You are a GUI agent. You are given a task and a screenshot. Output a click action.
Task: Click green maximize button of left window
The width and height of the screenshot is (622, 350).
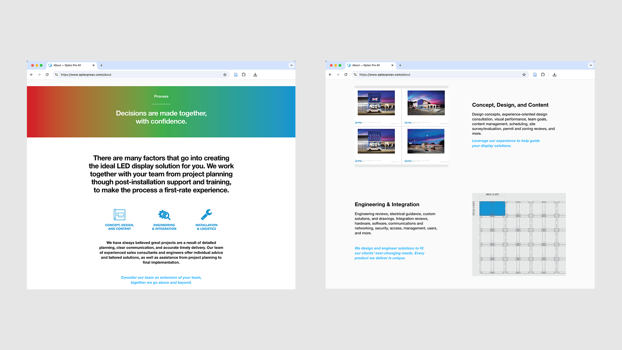(x=41, y=65)
